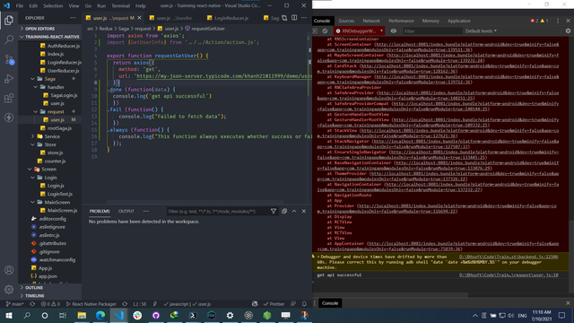Image resolution: width=574 pixels, height=323 pixels.
Task: Click the Problems filter funnel icon
Action: [273, 212]
